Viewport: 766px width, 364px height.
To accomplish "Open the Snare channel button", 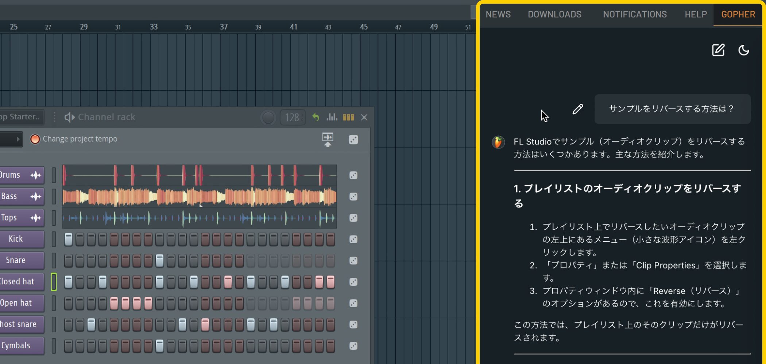I will [x=22, y=260].
